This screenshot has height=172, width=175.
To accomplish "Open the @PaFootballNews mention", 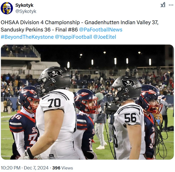I will (101, 30).
